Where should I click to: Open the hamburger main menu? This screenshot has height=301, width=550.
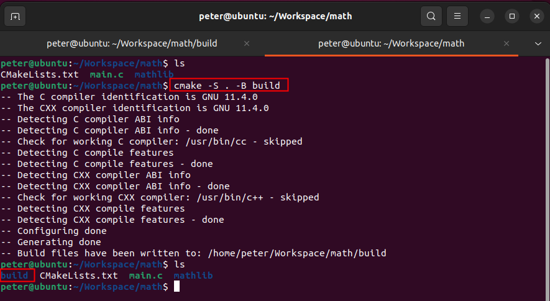point(457,16)
